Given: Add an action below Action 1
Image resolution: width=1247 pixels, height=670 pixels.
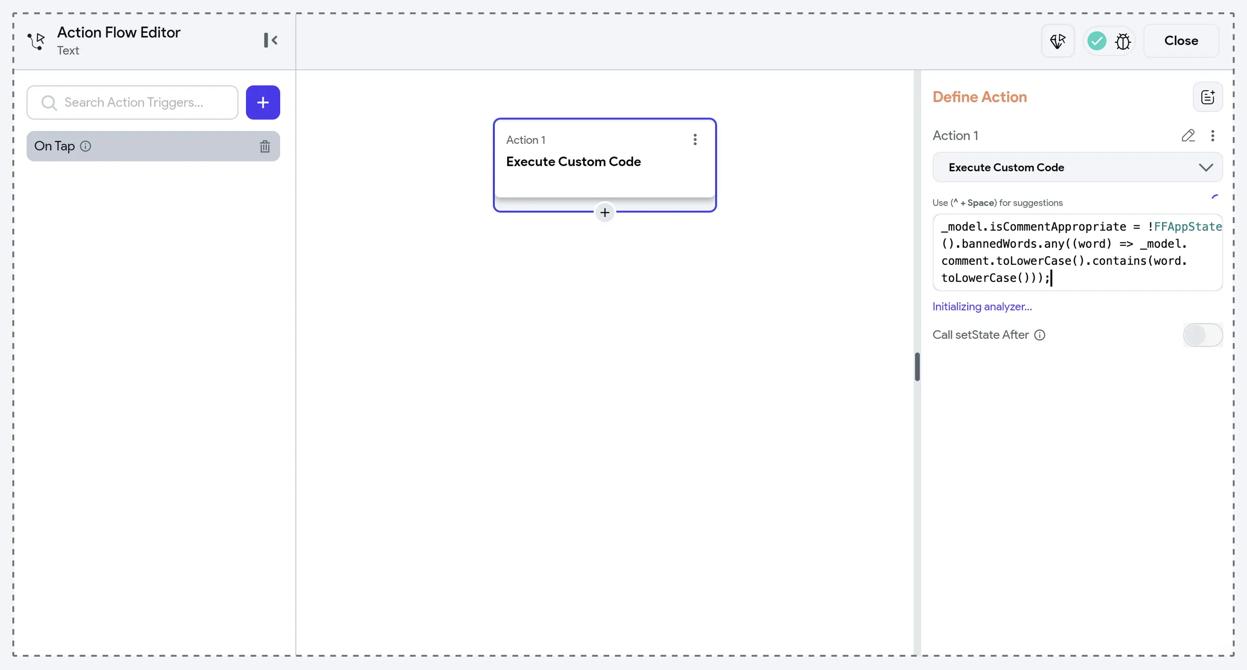Looking at the screenshot, I should pos(605,213).
